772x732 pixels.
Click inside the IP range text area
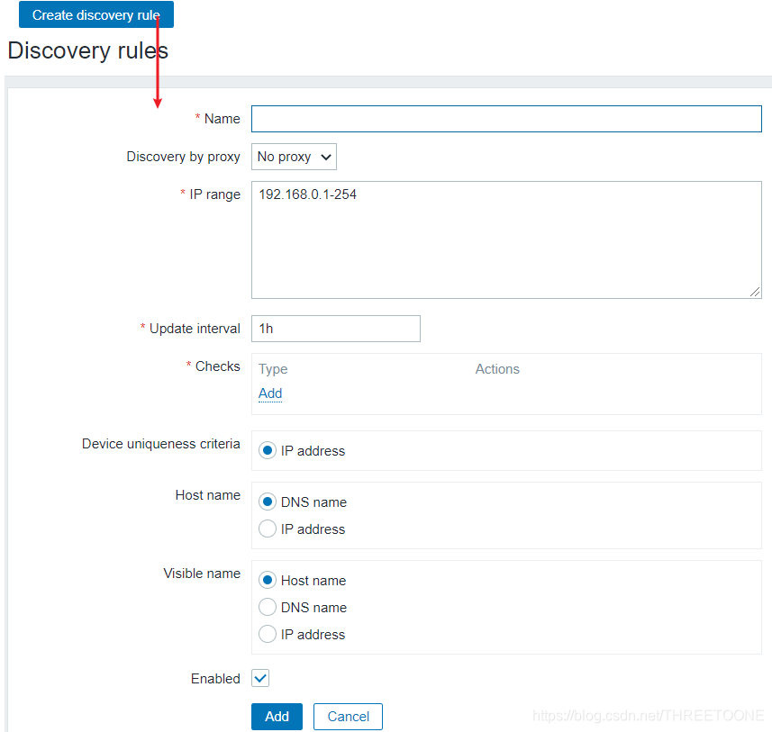506,239
